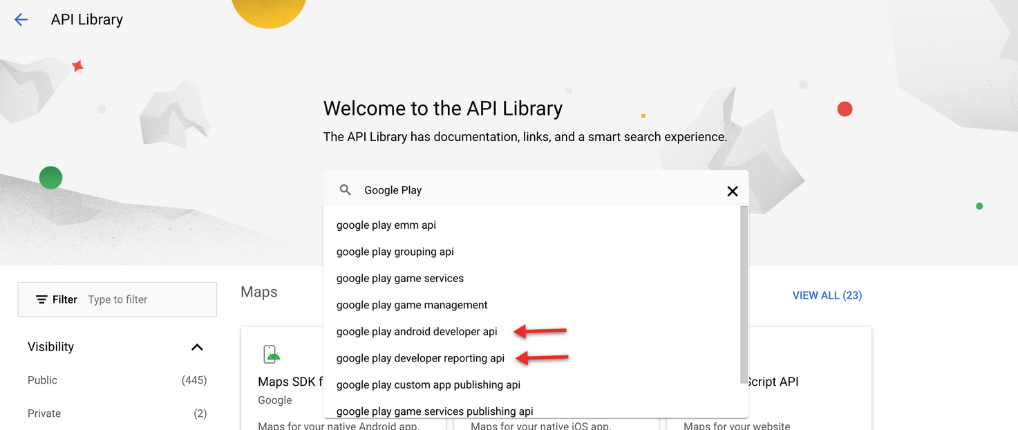This screenshot has width=1018, height=430.
Task: Click the Filter list icon
Action: pyautogui.click(x=41, y=299)
